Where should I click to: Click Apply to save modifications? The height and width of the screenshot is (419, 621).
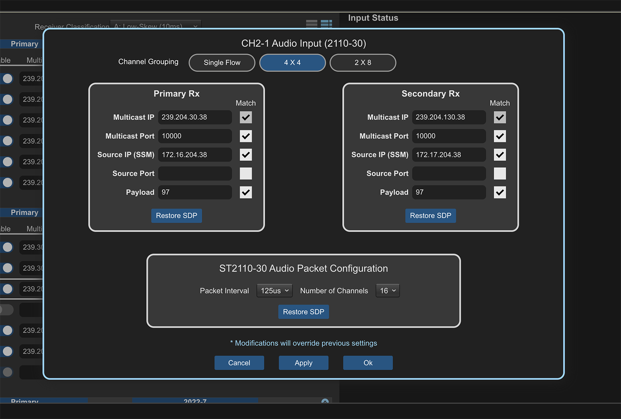tap(303, 363)
